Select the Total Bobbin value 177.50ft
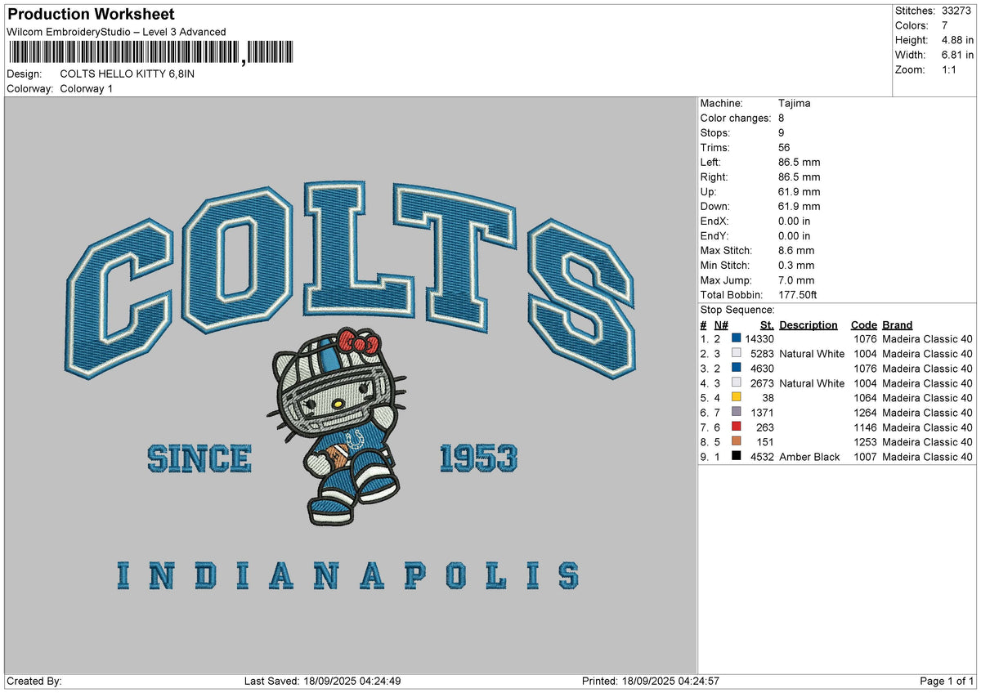Viewport: 981px width, 693px height. click(798, 295)
